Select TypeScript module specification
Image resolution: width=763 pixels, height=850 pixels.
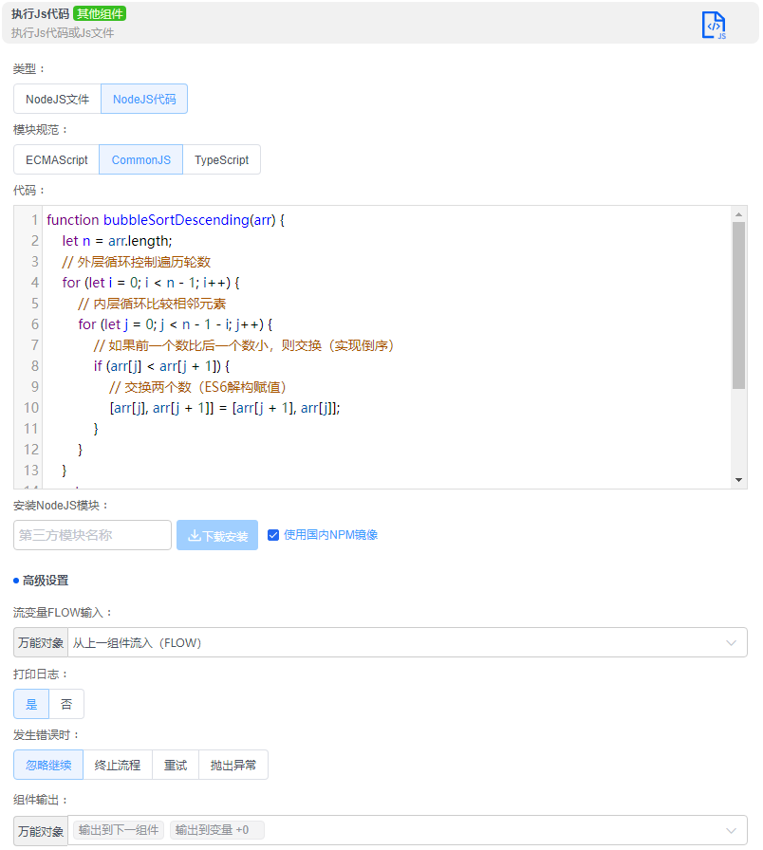pos(221,159)
